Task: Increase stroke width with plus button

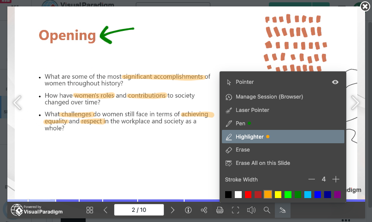Action: tap(336, 179)
